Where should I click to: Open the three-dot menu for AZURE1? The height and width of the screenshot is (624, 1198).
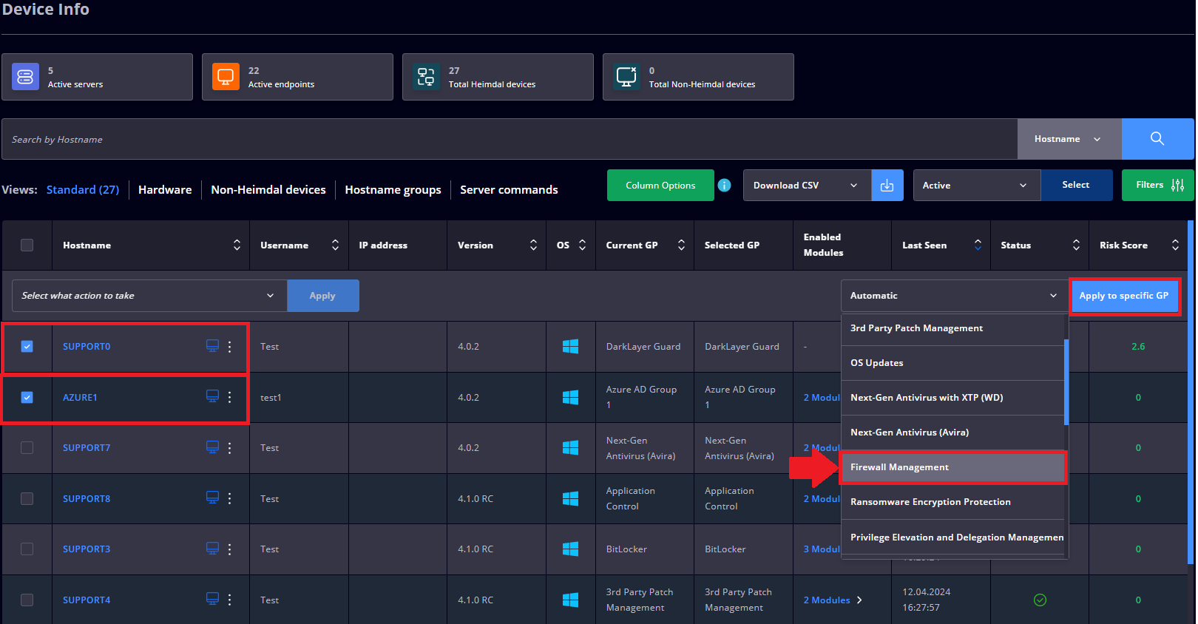pyautogui.click(x=230, y=397)
